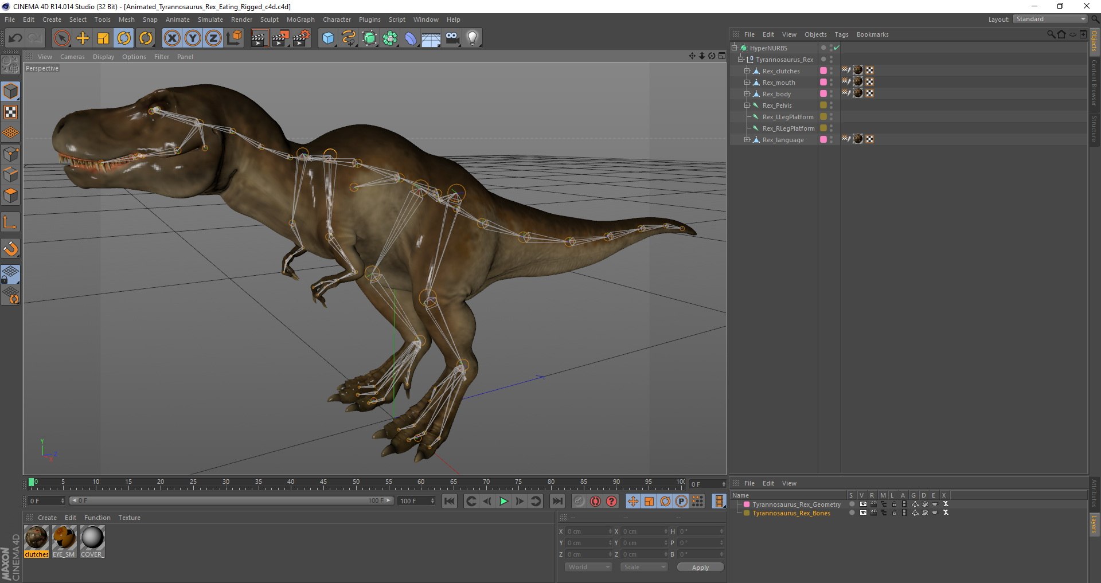Toggle Rex_clutches visibility dots

831,71
